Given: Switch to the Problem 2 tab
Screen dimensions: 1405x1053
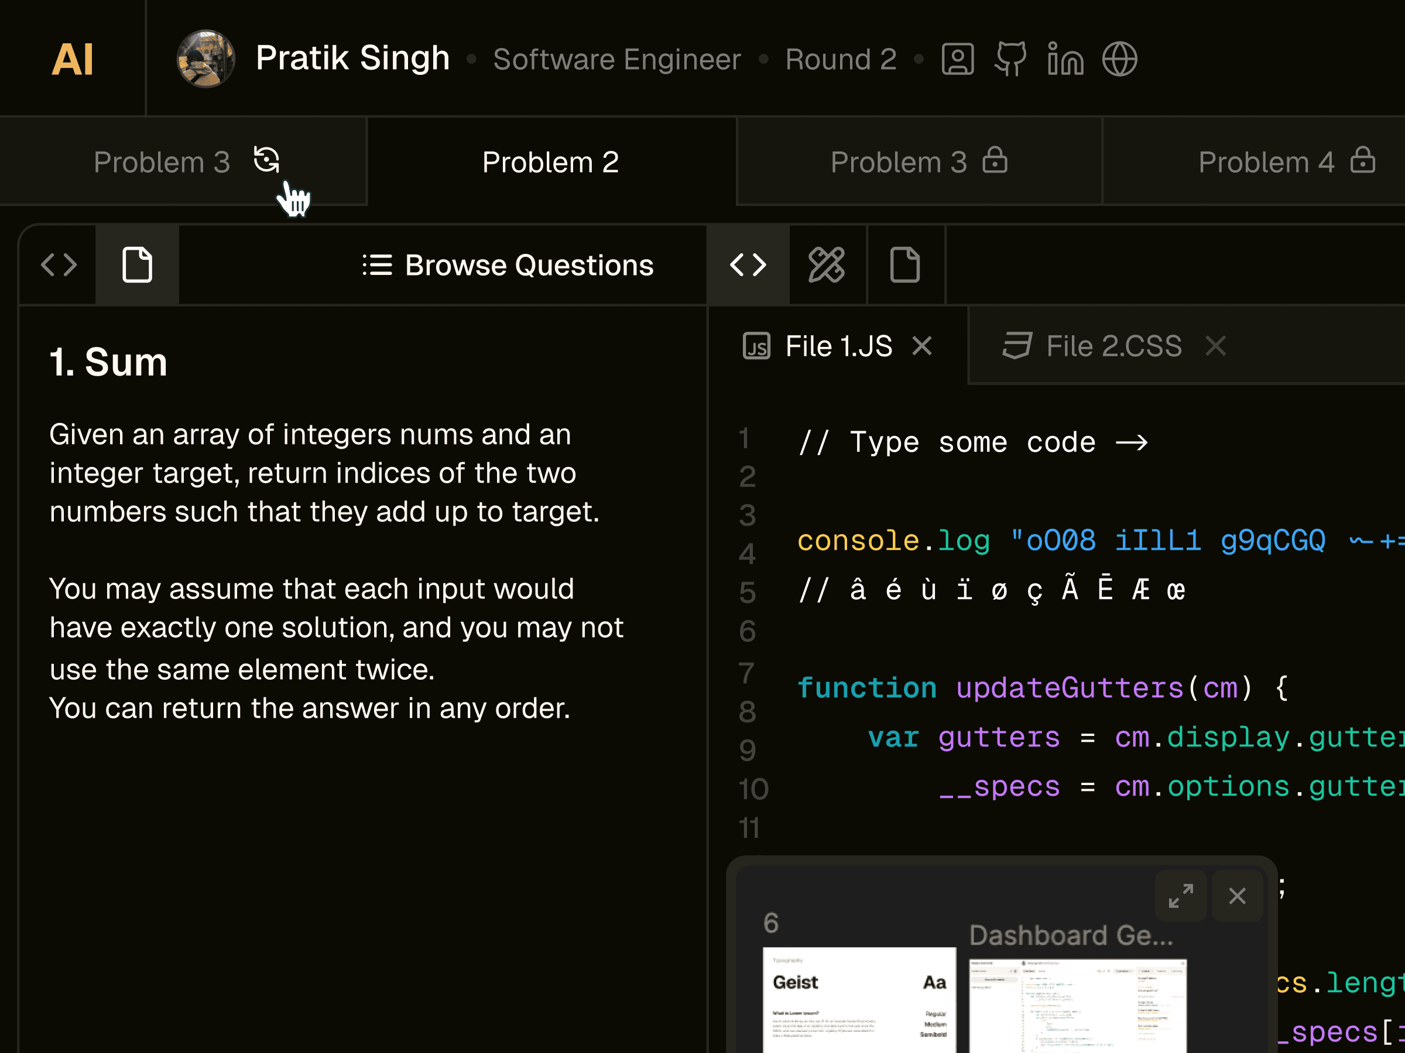Looking at the screenshot, I should click(551, 161).
